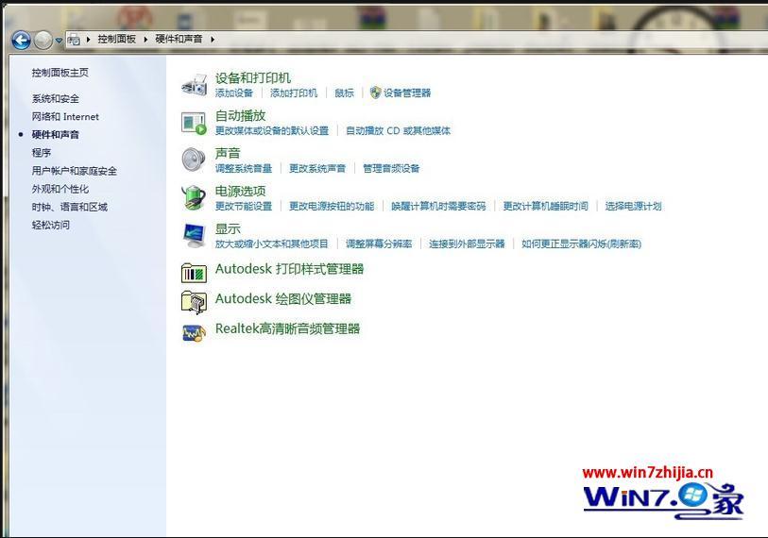Click 调整系统音量 link
The height and width of the screenshot is (538, 768).
244,168
